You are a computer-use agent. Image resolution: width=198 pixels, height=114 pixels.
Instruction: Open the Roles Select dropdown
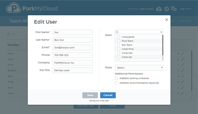click(139, 68)
